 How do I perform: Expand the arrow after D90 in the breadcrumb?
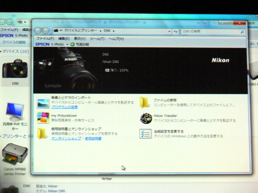[x=114, y=31]
